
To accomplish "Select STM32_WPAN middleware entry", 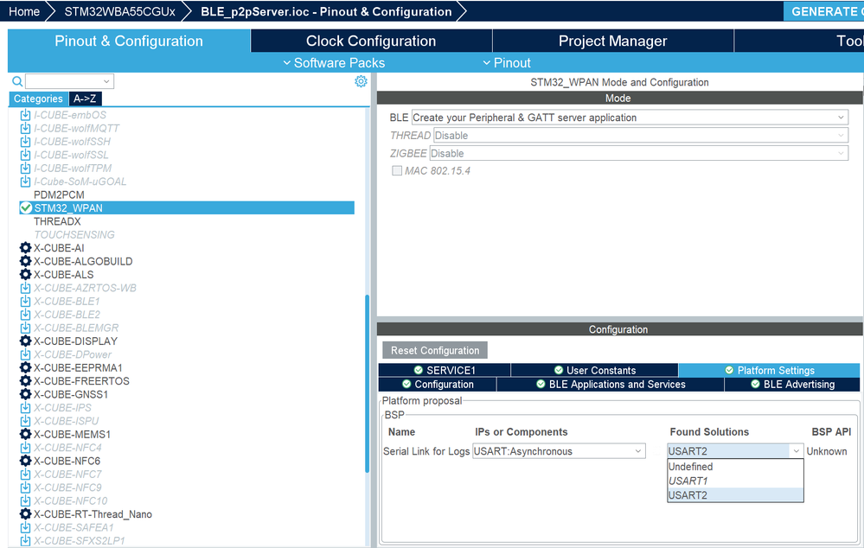I will coord(187,207).
